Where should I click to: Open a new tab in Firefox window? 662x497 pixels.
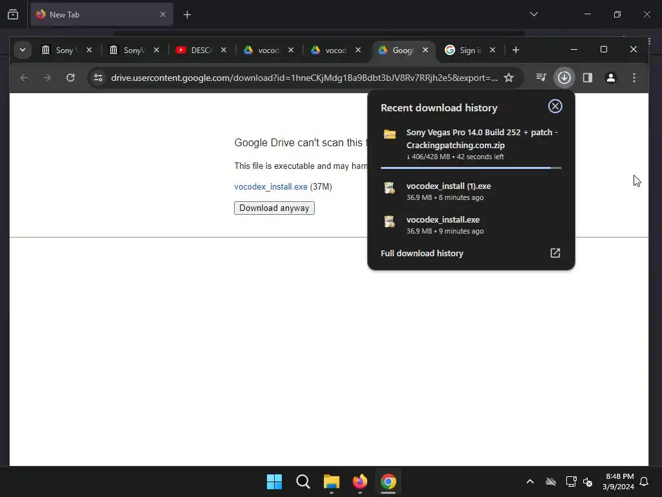(187, 15)
